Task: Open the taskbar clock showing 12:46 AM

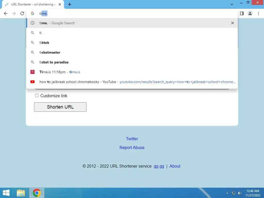Action: click(x=253, y=193)
